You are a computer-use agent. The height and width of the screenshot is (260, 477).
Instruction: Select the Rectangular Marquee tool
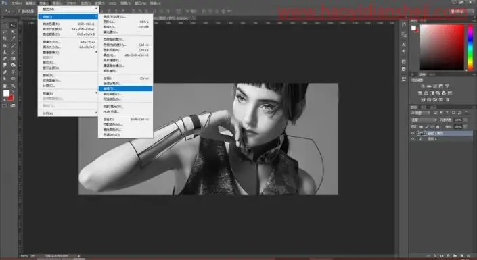[x=5, y=26]
